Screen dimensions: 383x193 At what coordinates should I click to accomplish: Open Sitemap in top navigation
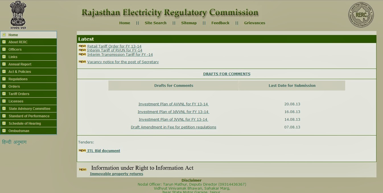[x=189, y=23]
